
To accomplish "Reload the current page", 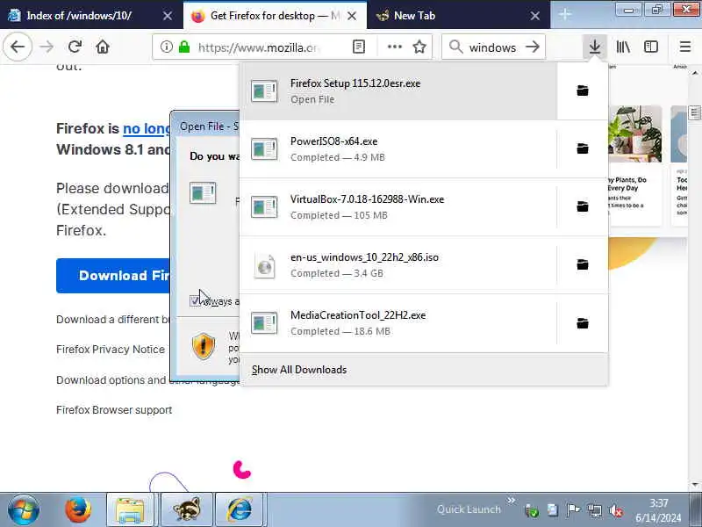I will pos(75,47).
